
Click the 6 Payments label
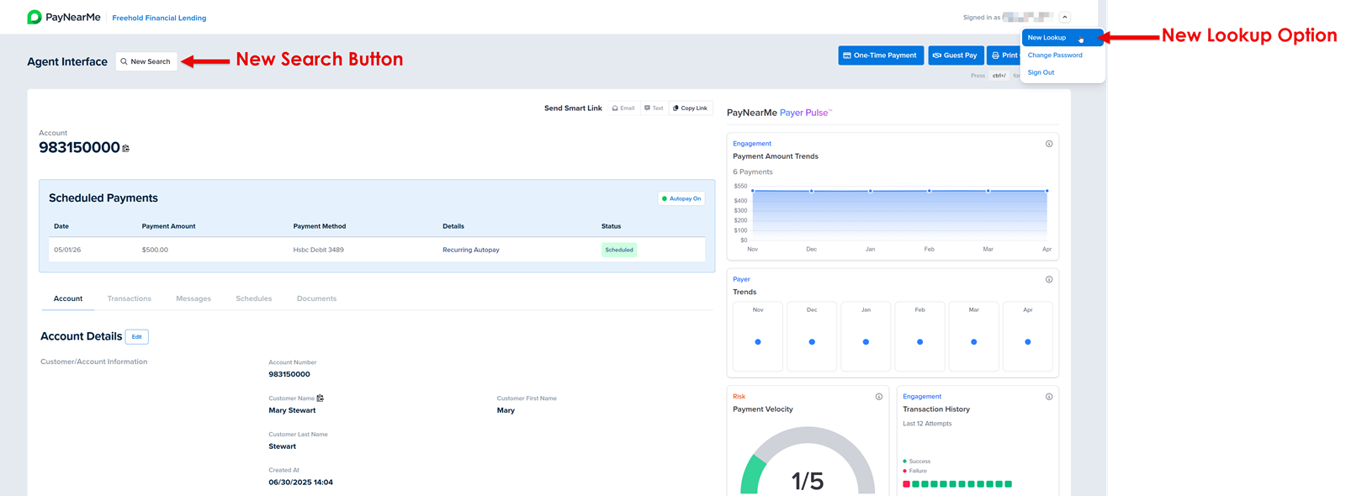(753, 171)
